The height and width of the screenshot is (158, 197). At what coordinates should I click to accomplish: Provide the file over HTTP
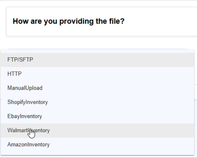click(97, 74)
